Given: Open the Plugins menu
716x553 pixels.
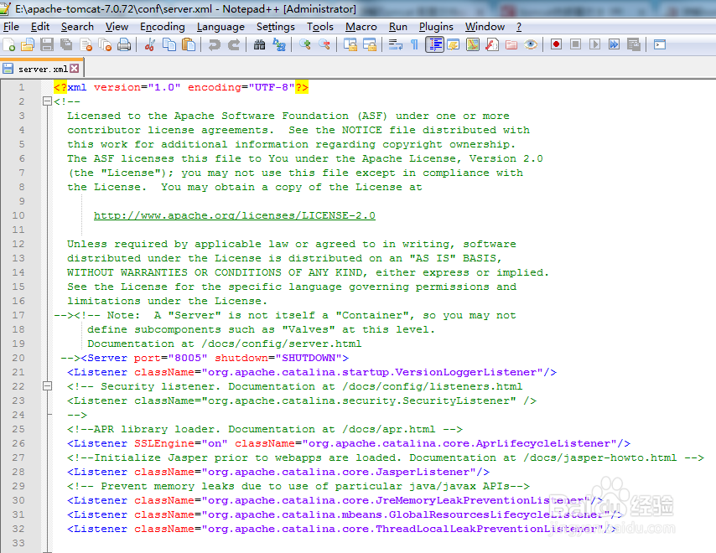Looking at the screenshot, I should pos(436,27).
